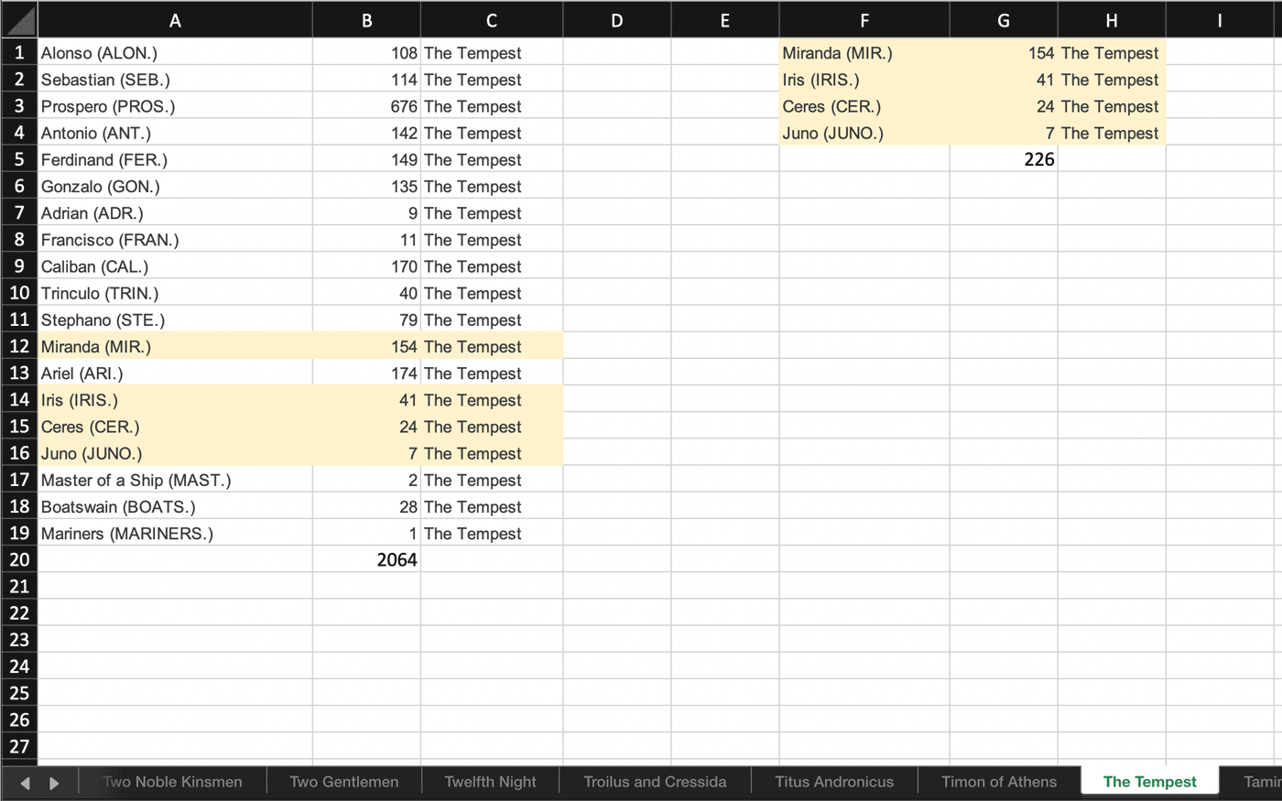Select the row 20 header
Screen dimensions: 1282x801
pos(19,559)
